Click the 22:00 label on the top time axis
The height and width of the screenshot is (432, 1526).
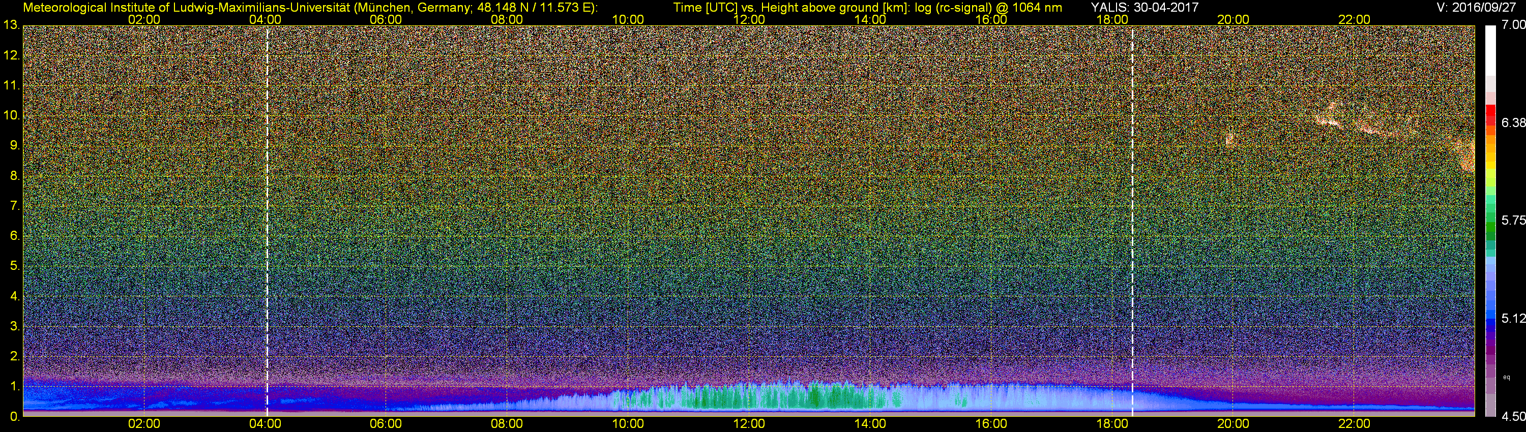click(1354, 19)
